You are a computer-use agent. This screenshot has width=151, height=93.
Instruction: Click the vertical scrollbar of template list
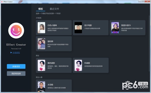[x=149, y=43]
